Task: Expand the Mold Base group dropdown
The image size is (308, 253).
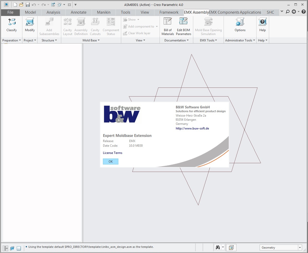Action: pos(91,40)
